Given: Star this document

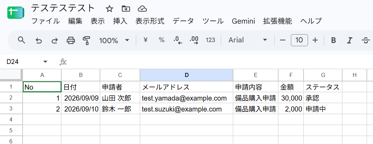Looking at the screenshot, I should click(109, 9).
